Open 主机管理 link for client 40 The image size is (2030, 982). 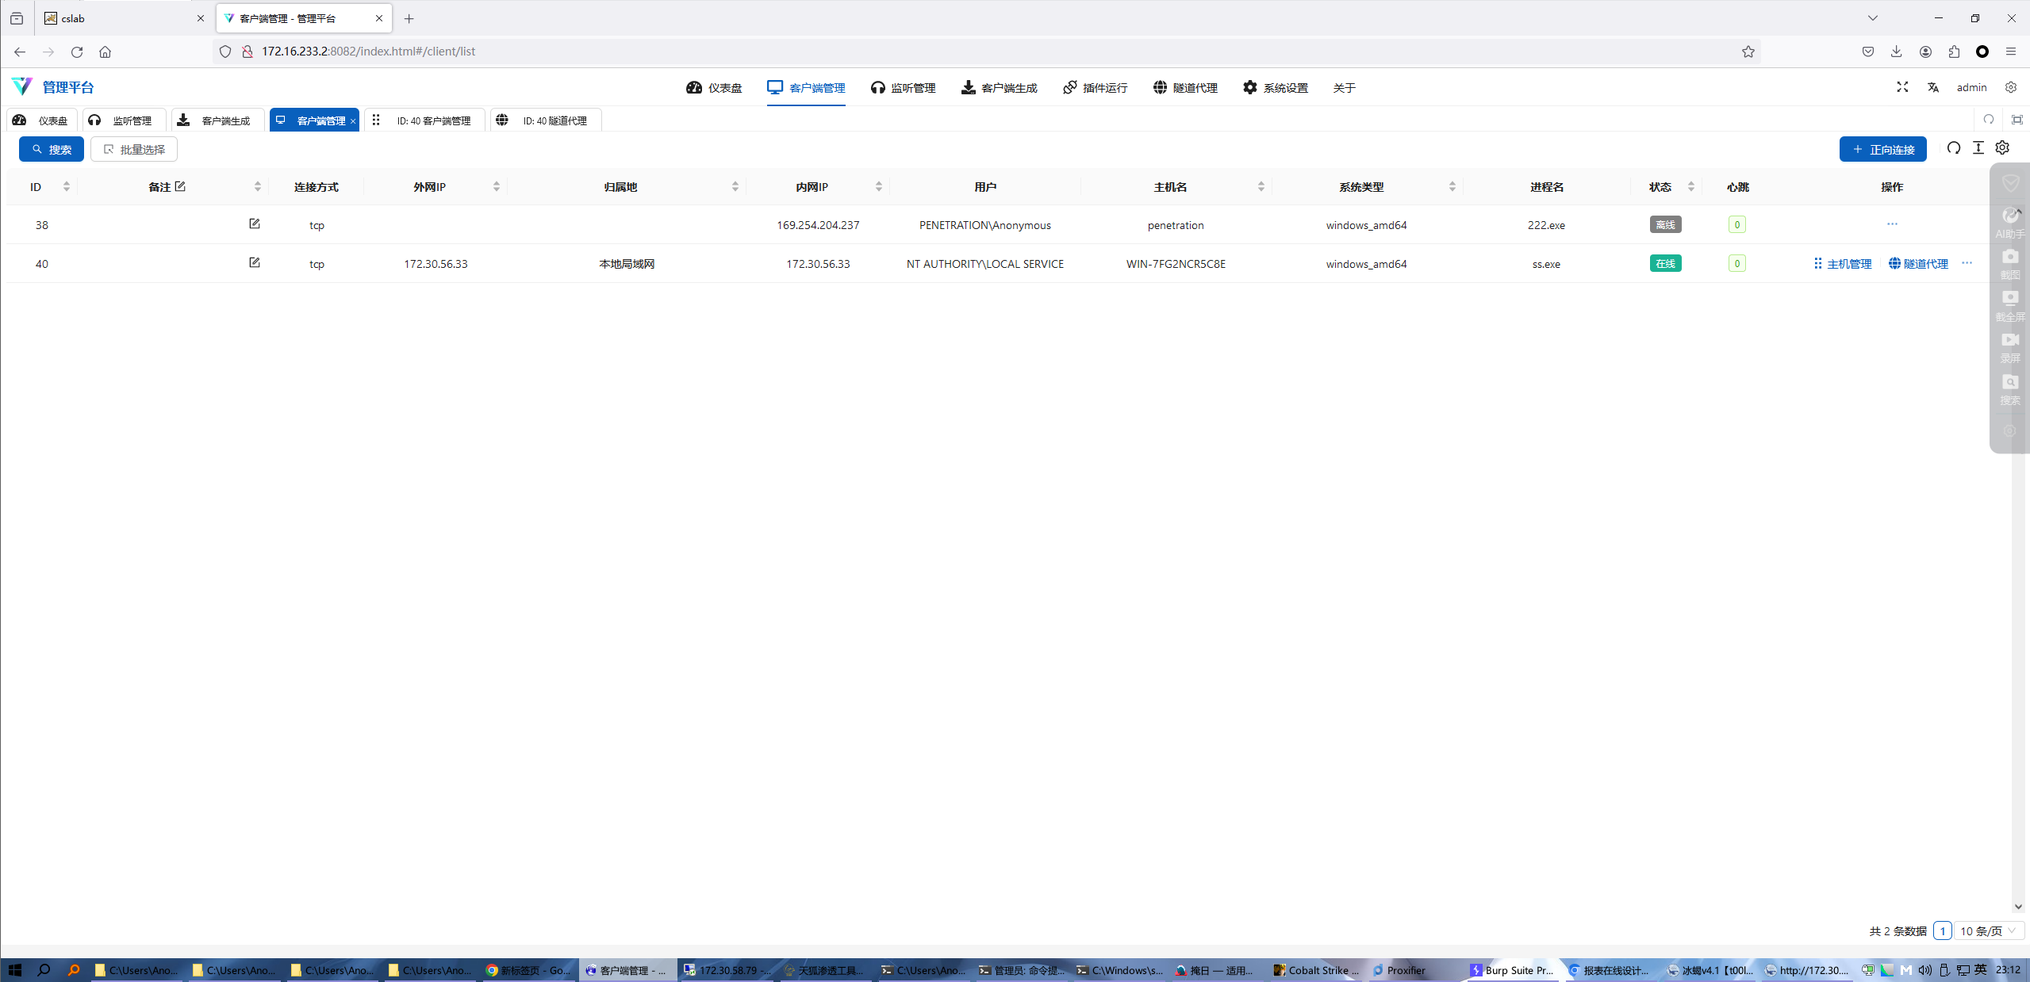click(x=1842, y=264)
